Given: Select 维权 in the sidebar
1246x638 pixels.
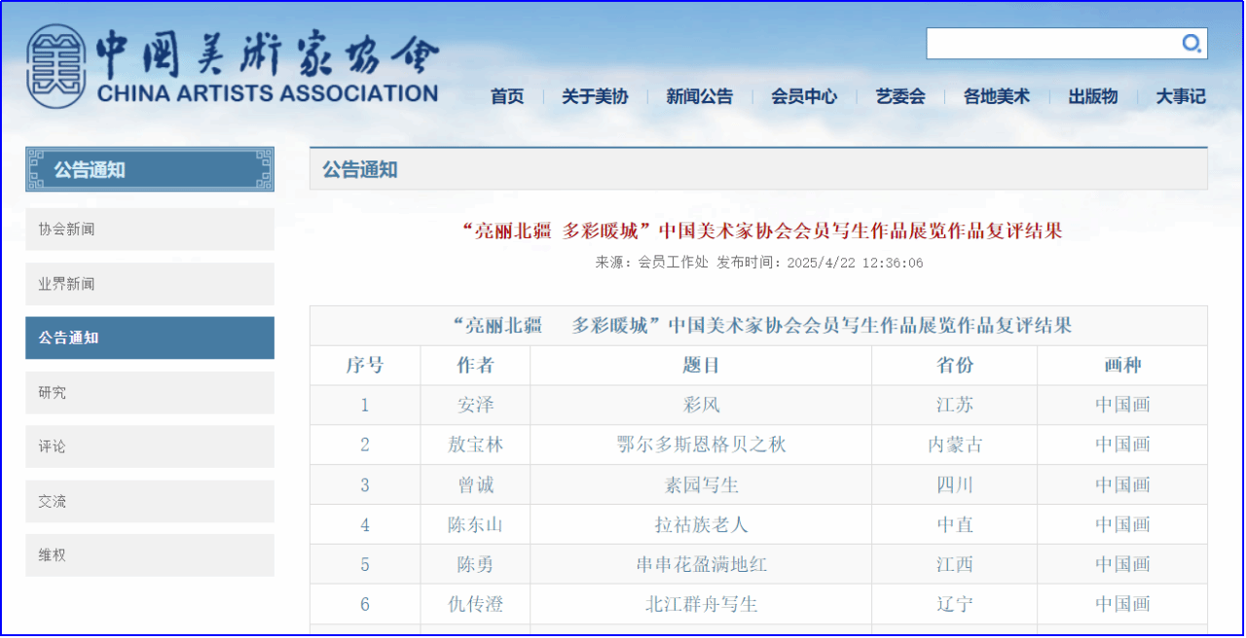Looking at the screenshot, I should [x=150, y=555].
